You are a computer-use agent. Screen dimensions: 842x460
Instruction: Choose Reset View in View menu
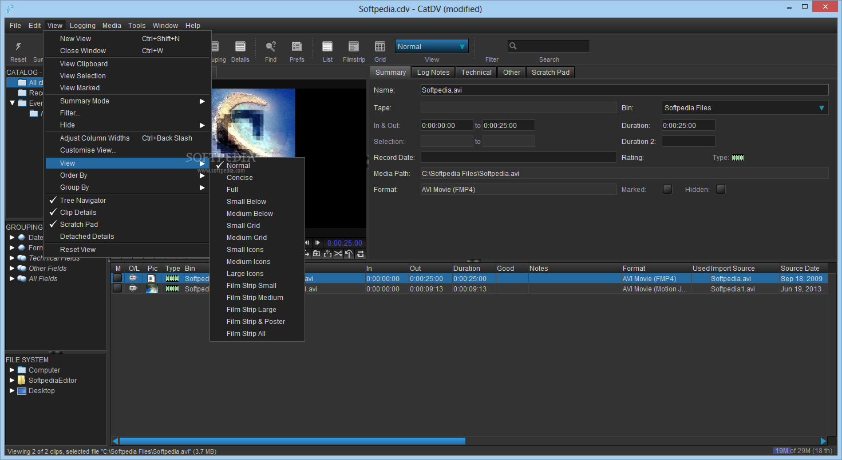coord(128,250)
